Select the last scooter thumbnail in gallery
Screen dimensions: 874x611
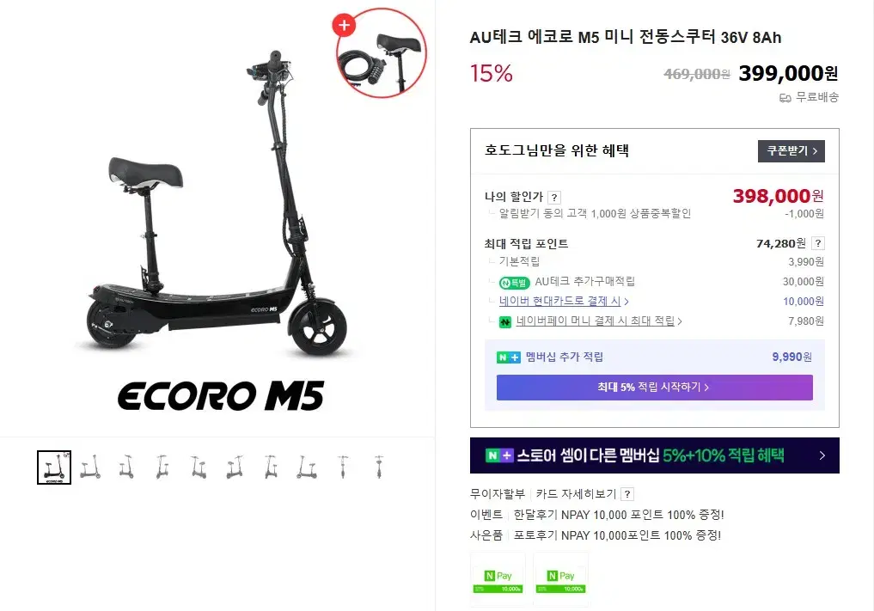tap(379, 467)
